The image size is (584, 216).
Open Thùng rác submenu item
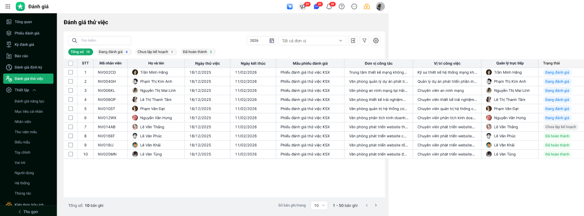(x=23, y=193)
